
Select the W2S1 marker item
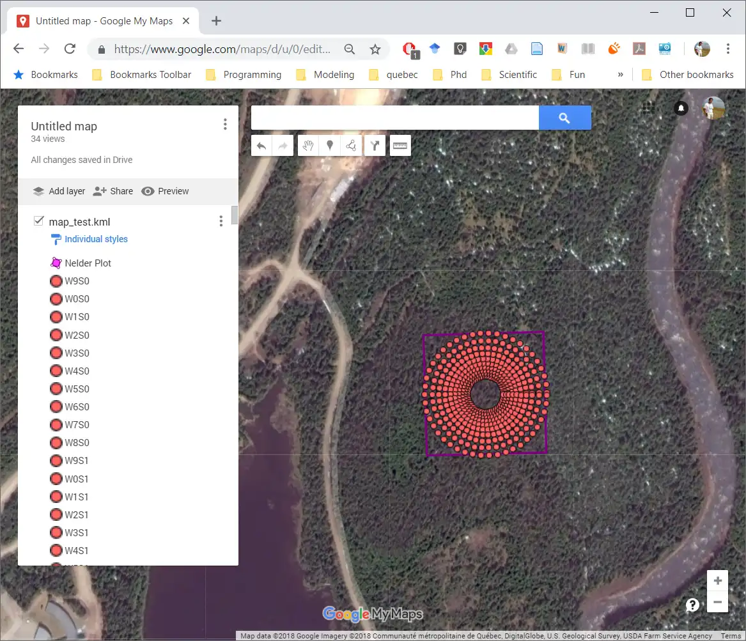(70, 515)
